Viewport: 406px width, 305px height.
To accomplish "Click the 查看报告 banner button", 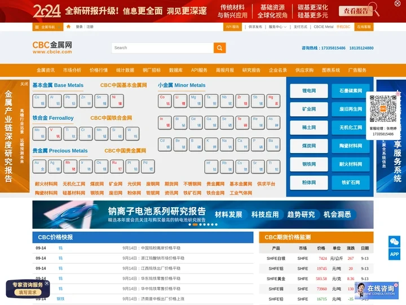I will point(355,11).
